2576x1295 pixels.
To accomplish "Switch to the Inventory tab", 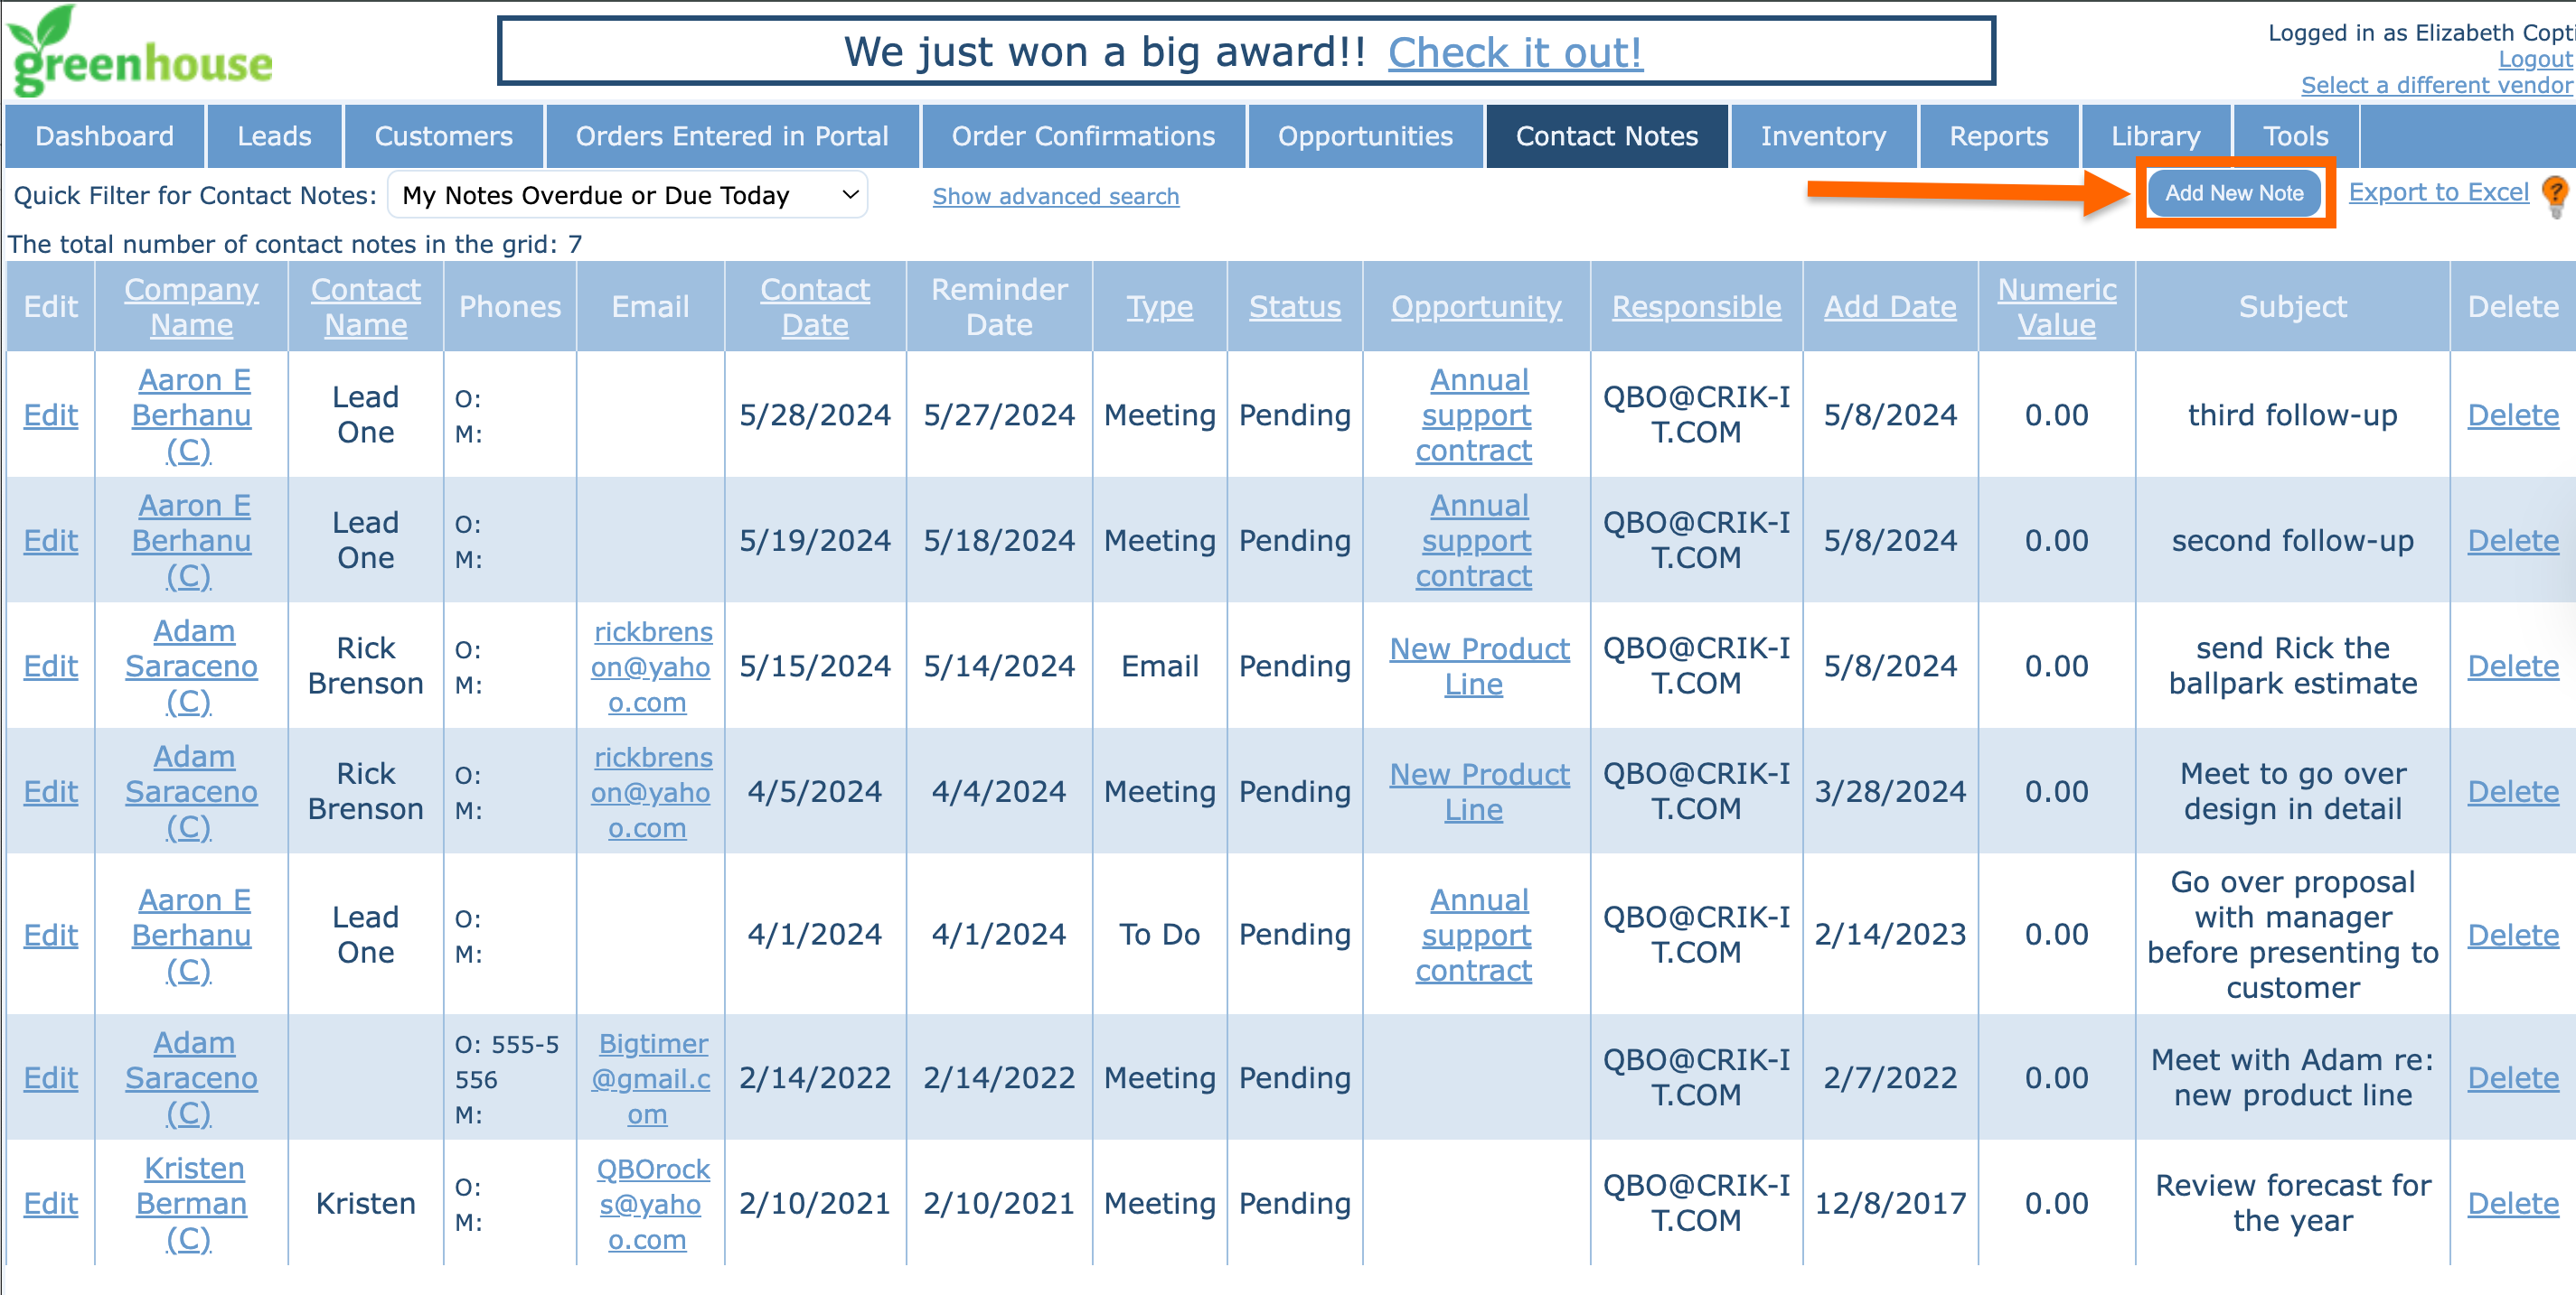I will click(1823, 135).
